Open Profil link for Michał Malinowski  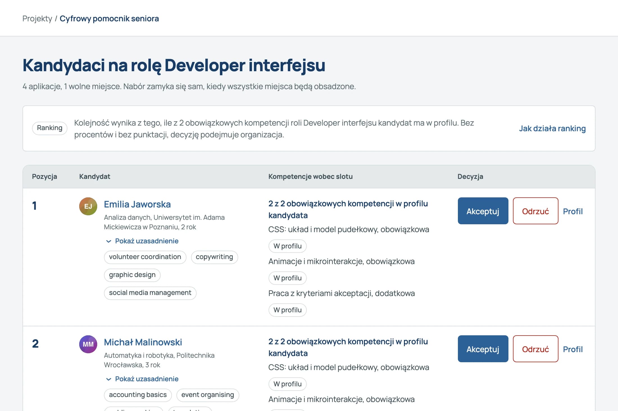[x=573, y=349]
